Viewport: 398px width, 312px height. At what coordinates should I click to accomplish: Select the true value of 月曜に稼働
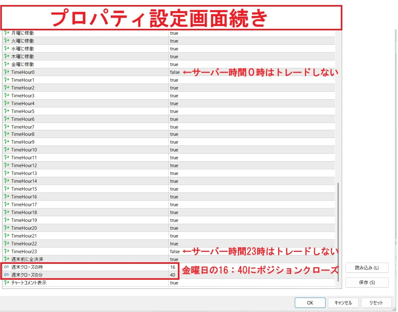(x=174, y=33)
